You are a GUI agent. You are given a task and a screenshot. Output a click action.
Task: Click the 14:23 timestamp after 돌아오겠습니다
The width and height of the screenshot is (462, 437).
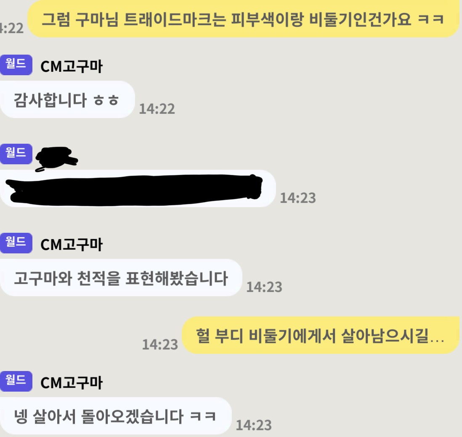(254, 425)
